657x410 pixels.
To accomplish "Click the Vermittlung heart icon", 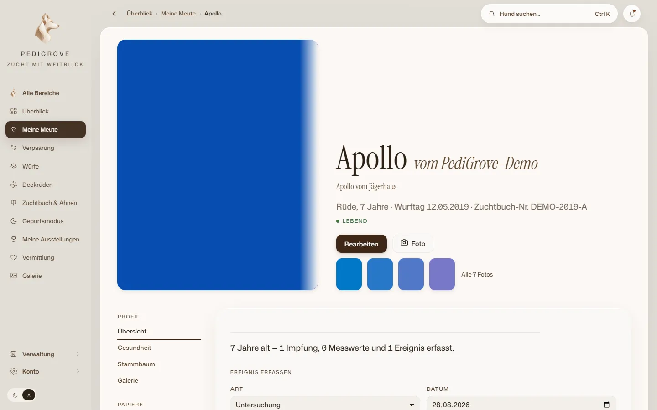I will pyautogui.click(x=14, y=257).
